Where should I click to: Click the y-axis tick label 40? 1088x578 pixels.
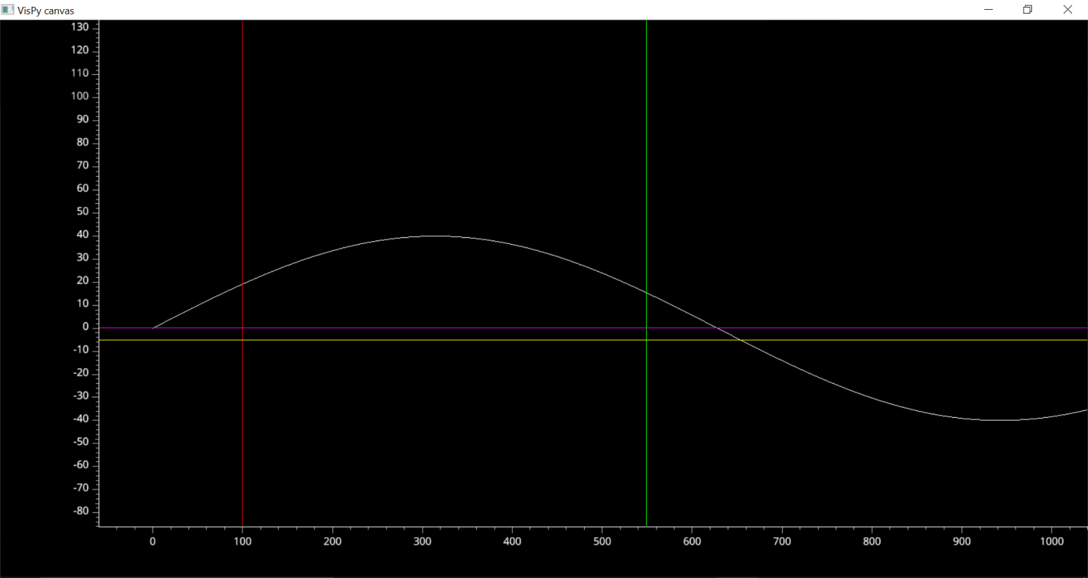83,234
